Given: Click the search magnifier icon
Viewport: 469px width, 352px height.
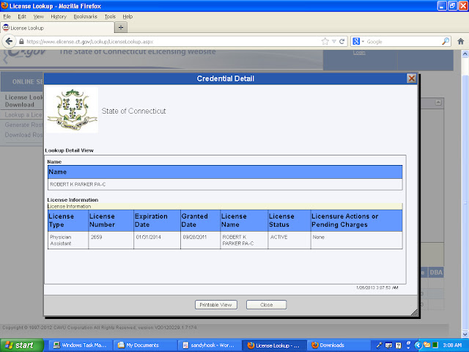Looking at the screenshot, I should [x=446, y=41].
